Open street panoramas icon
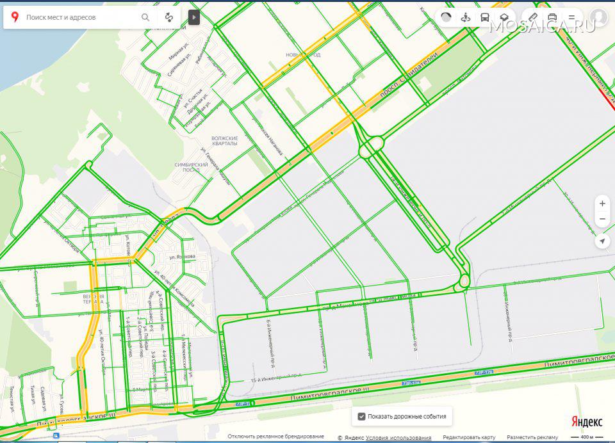This screenshot has height=443, width=615. pyautogui.click(x=466, y=18)
